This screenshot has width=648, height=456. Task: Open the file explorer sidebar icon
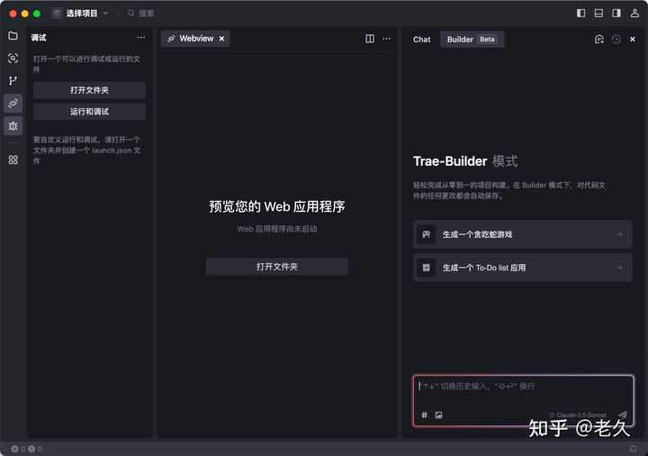(x=13, y=36)
